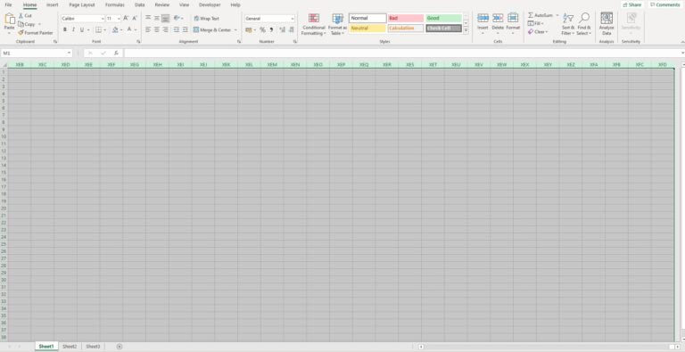Open the font size dropdown
The width and height of the screenshot is (685, 352).
(x=119, y=19)
